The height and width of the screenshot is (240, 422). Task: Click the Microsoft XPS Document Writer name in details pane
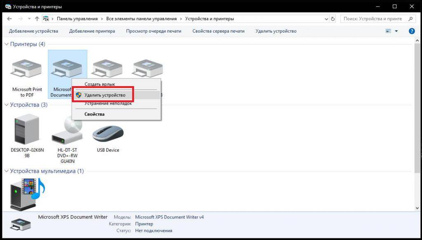click(73, 217)
